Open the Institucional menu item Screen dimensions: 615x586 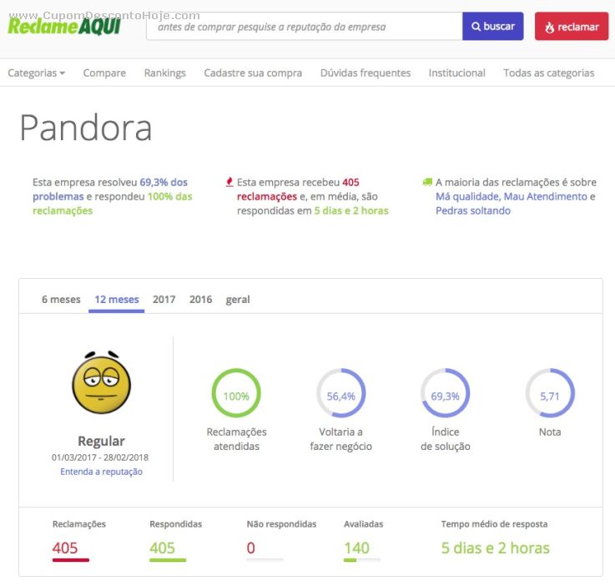457,73
